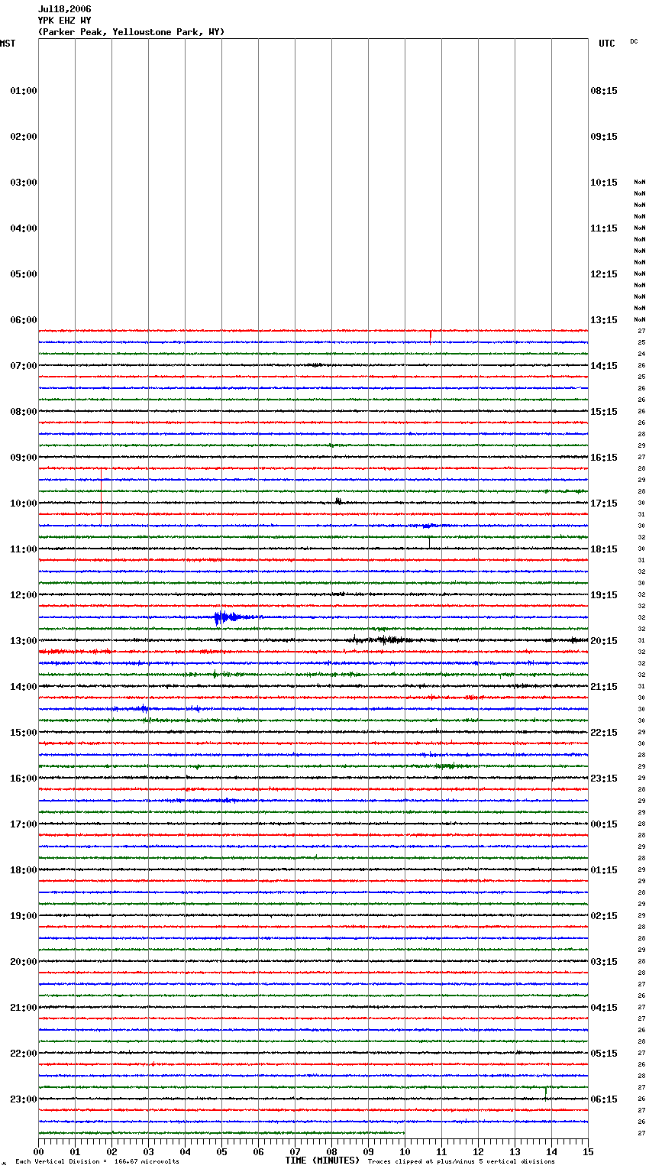This screenshot has width=649, height=1172.
Task: Select the 06:00 MST time label
Action: coord(24,320)
